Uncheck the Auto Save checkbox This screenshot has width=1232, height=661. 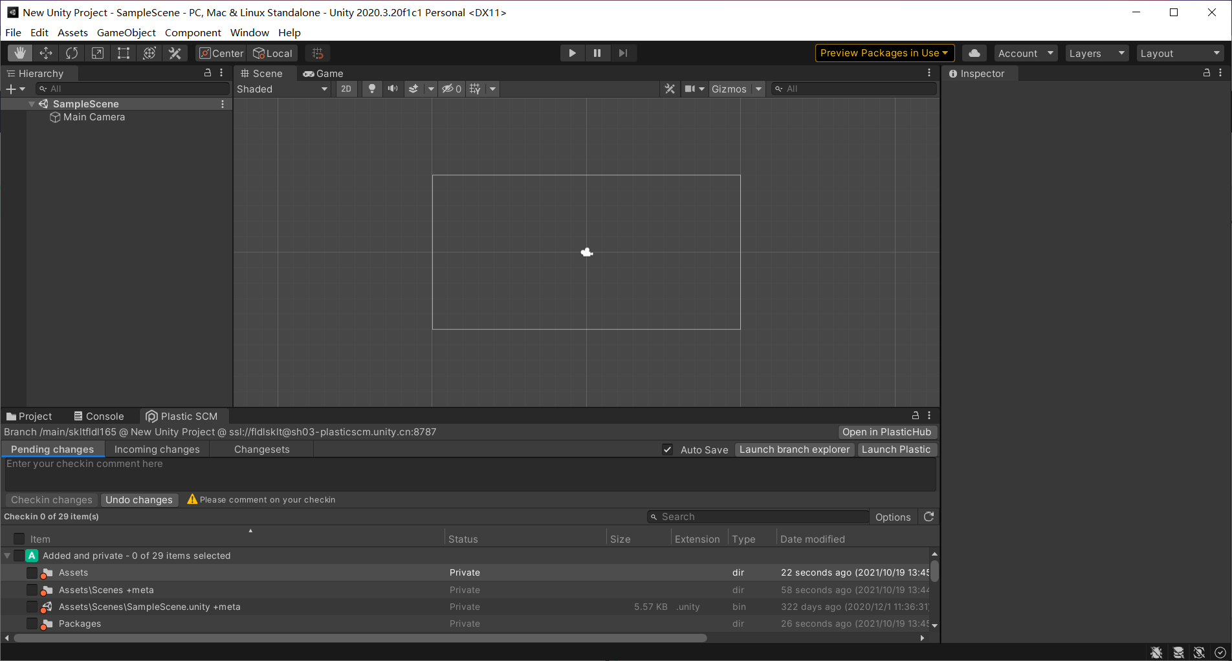tap(668, 450)
